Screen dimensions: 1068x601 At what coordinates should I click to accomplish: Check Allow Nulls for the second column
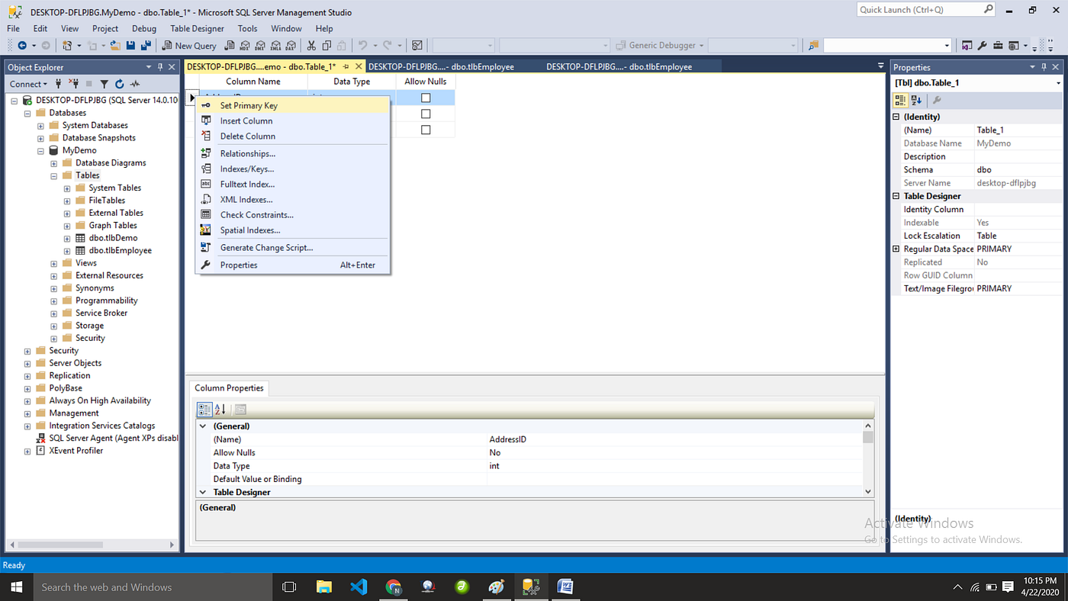pos(426,113)
